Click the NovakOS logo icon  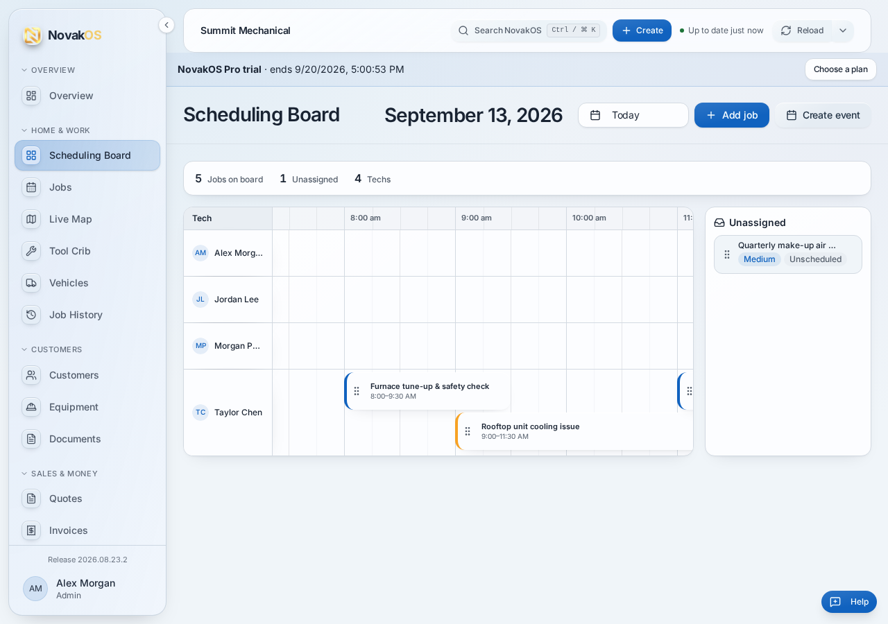[x=32, y=35]
